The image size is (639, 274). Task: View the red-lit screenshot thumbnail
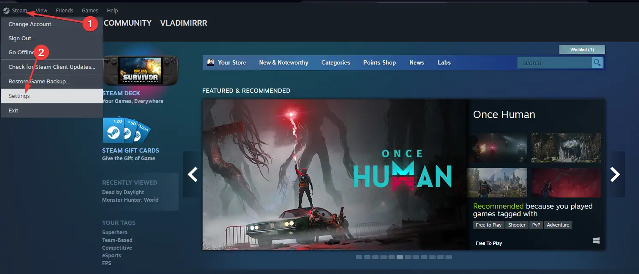pyautogui.click(x=566, y=183)
